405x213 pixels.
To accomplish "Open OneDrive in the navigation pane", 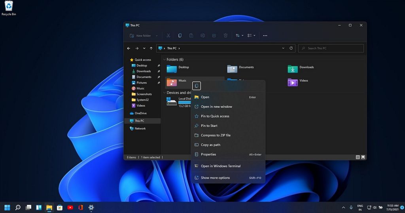I will pos(140,113).
